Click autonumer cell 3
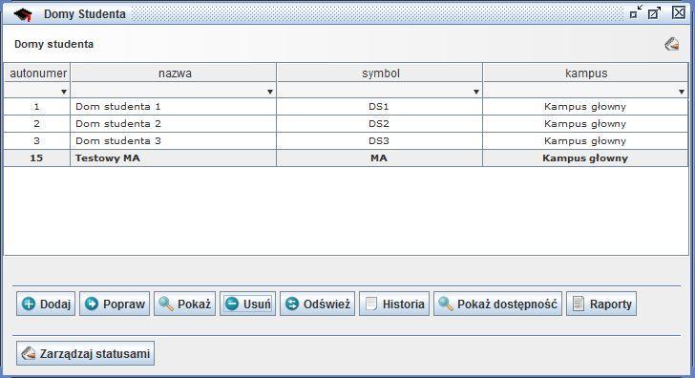The image size is (695, 378). pyautogui.click(x=37, y=141)
